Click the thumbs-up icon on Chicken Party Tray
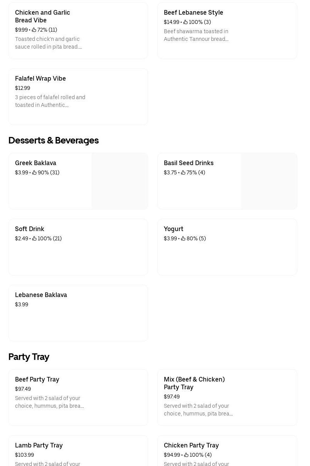Screen dimensions: 310x466 click(x=186, y=455)
